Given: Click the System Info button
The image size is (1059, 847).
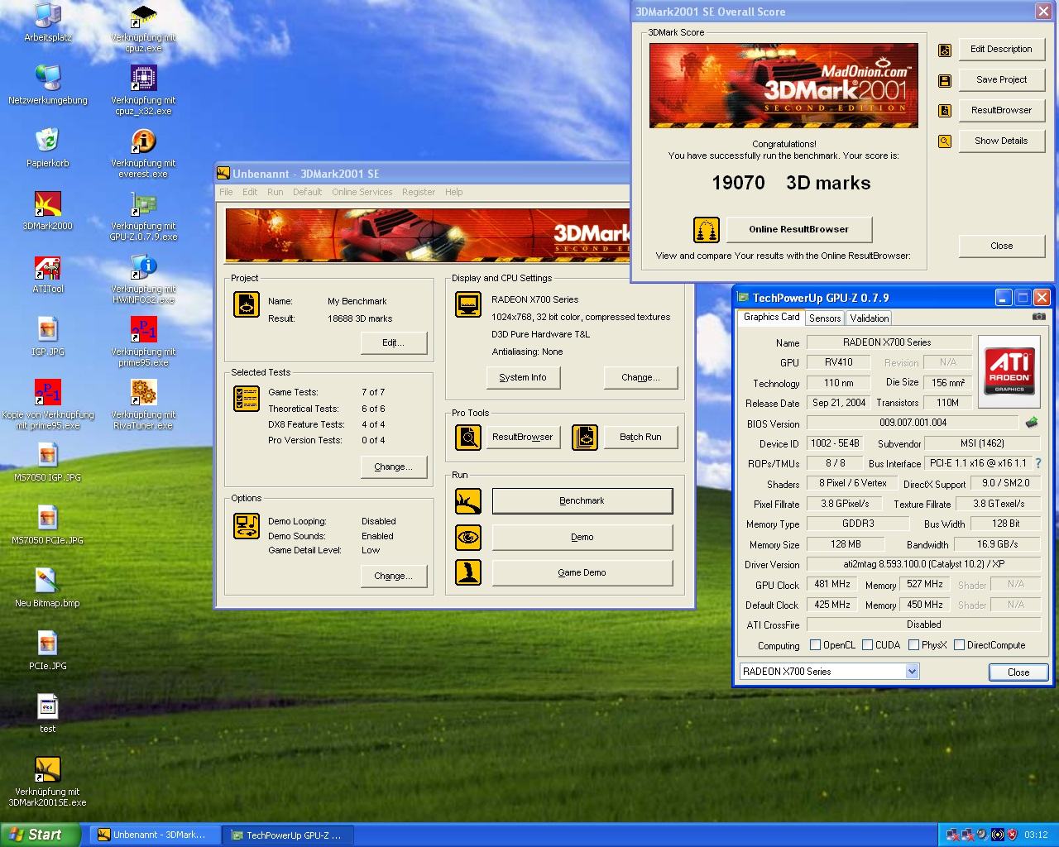Looking at the screenshot, I should (523, 377).
